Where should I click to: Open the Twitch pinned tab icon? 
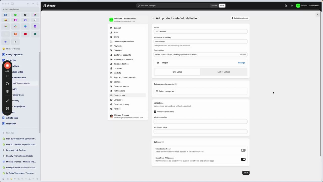[25, 20]
